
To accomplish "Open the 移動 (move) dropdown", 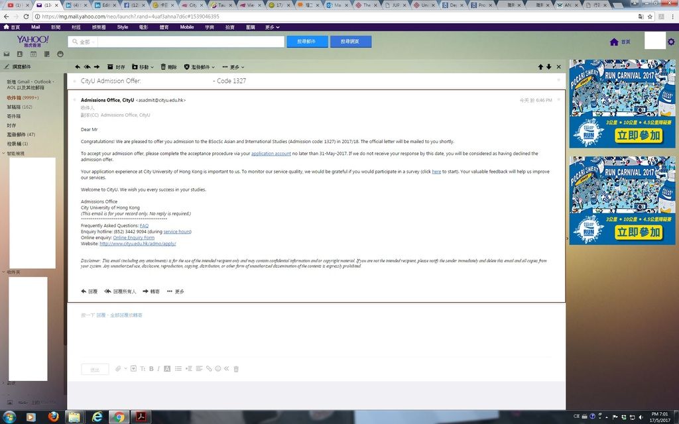I will pyautogui.click(x=143, y=67).
